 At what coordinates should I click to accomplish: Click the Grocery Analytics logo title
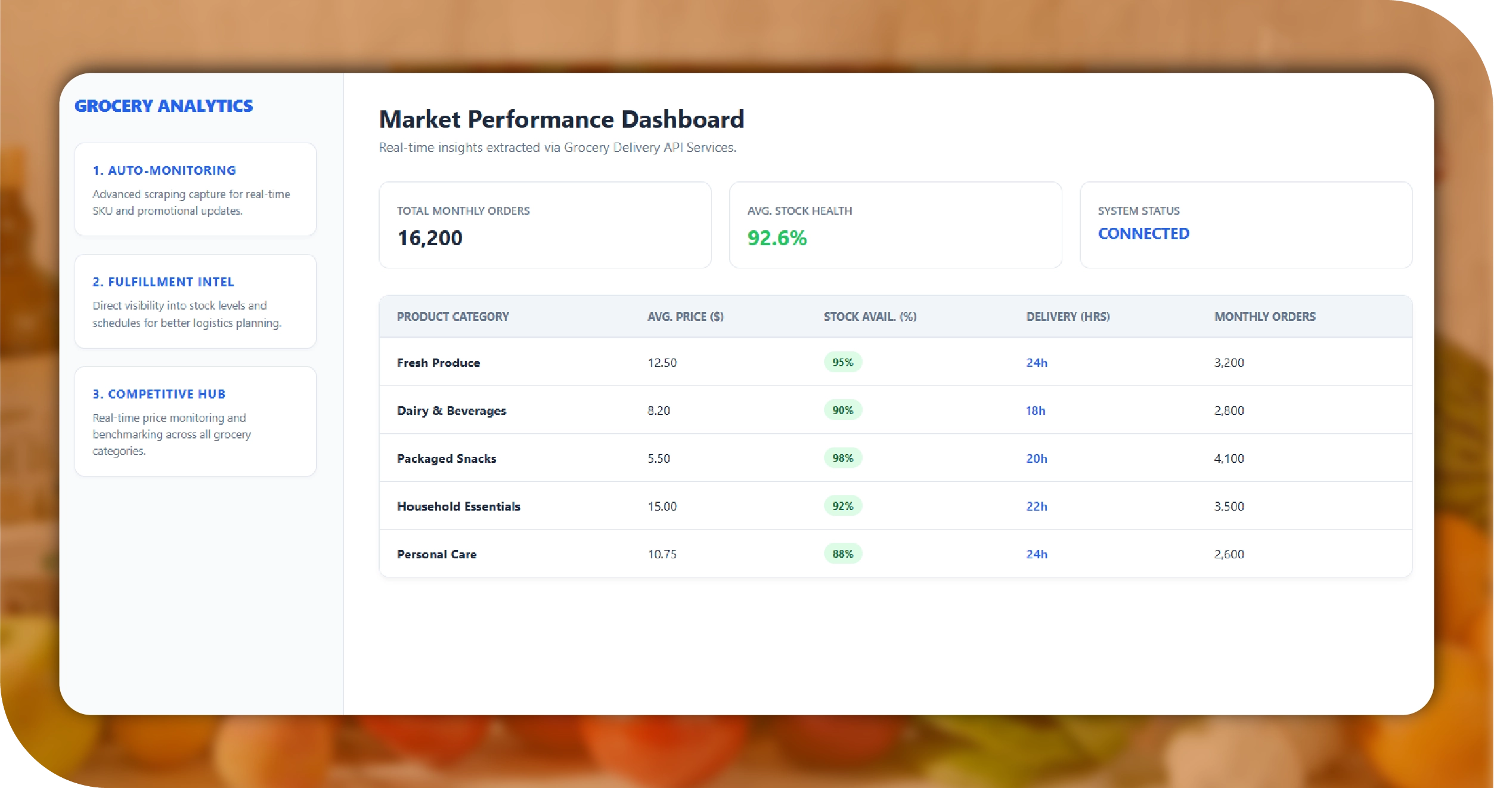pos(163,106)
